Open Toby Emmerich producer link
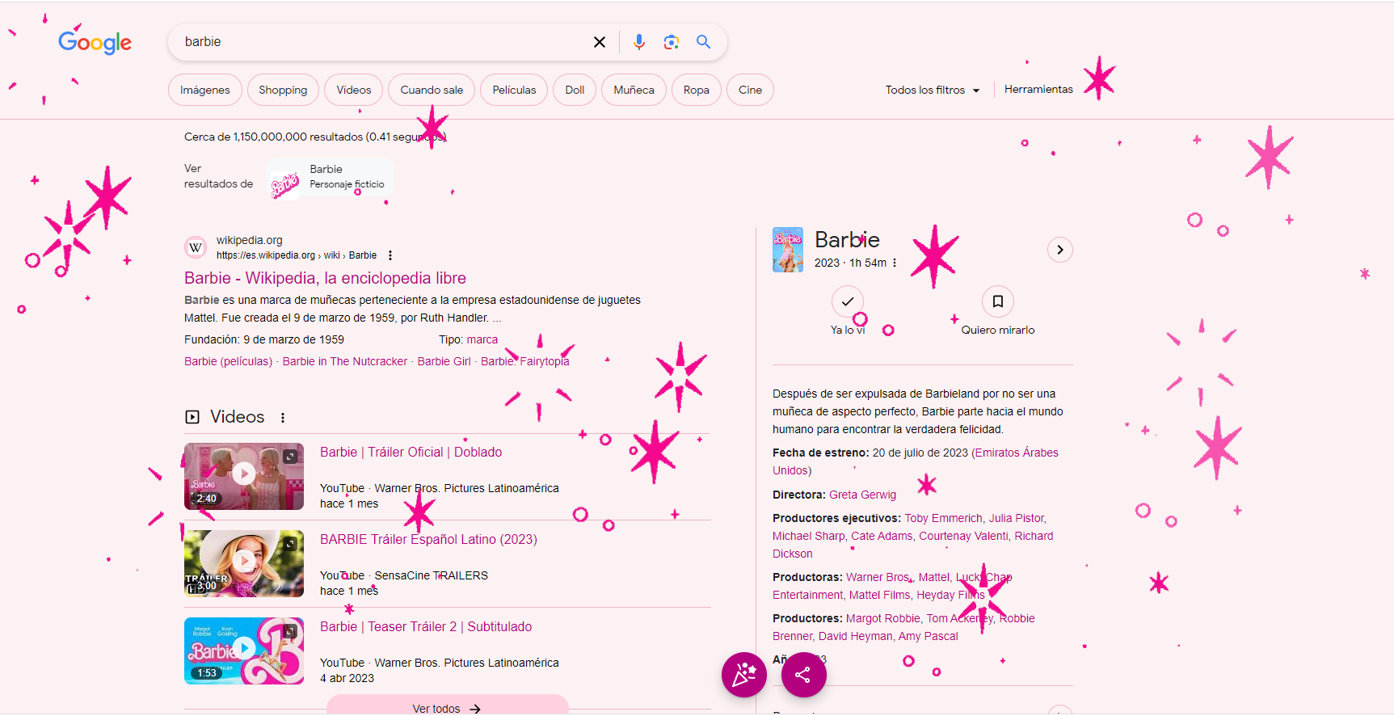The width and height of the screenshot is (1394, 716). pyautogui.click(x=943, y=518)
